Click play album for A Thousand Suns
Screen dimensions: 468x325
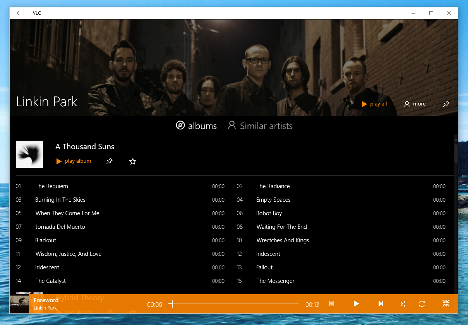74,161
